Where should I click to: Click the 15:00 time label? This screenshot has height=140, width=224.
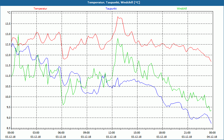tap(137, 133)
